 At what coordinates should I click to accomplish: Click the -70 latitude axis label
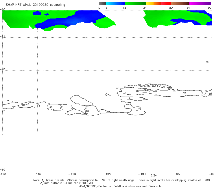tap(3, 69)
